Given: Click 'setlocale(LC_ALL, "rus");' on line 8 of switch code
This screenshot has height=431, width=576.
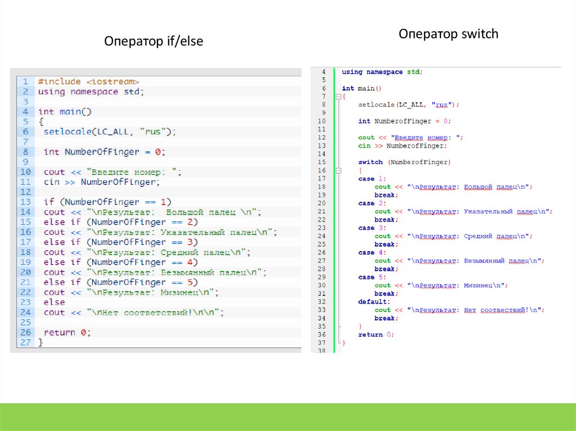Looking at the screenshot, I should (409, 105).
